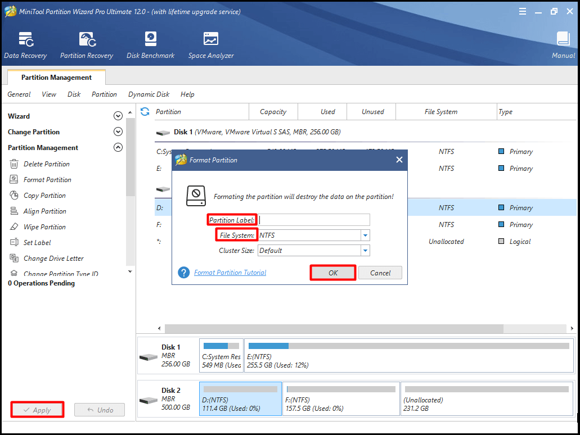Click the Undo button
The height and width of the screenshot is (435, 580).
click(100, 410)
